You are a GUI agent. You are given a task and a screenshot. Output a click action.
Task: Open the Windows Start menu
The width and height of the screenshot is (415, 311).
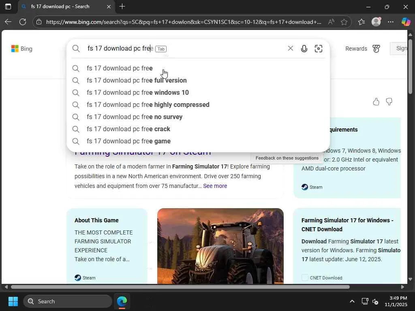[x=13, y=301]
